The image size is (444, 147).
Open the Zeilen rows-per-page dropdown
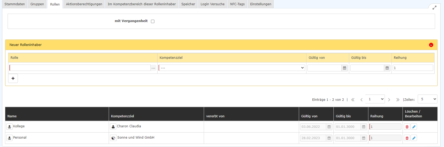tap(427, 99)
